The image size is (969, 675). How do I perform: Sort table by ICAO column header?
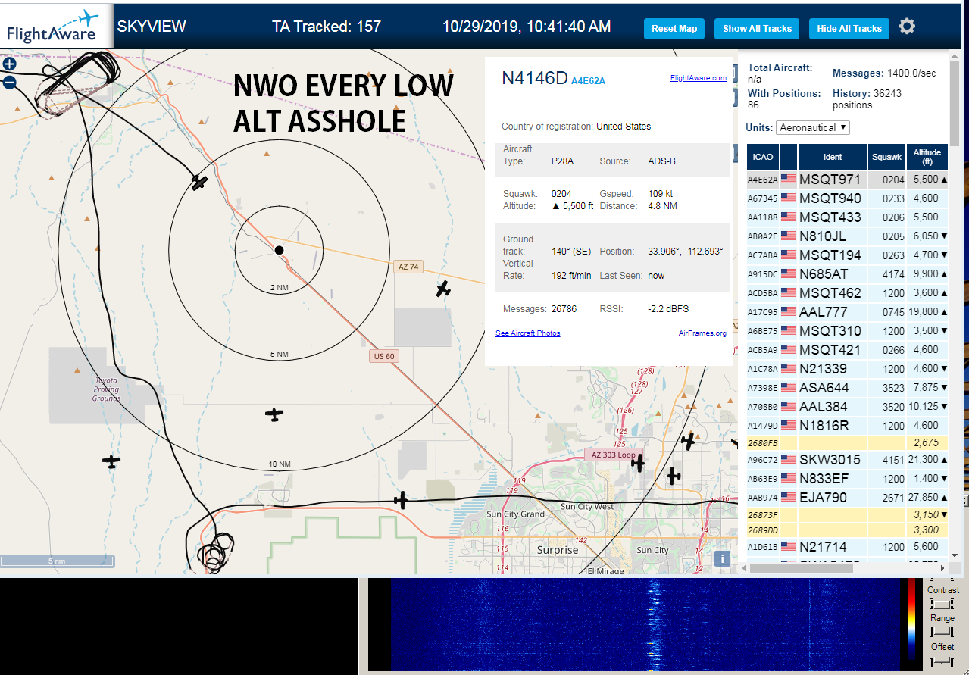click(x=763, y=157)
